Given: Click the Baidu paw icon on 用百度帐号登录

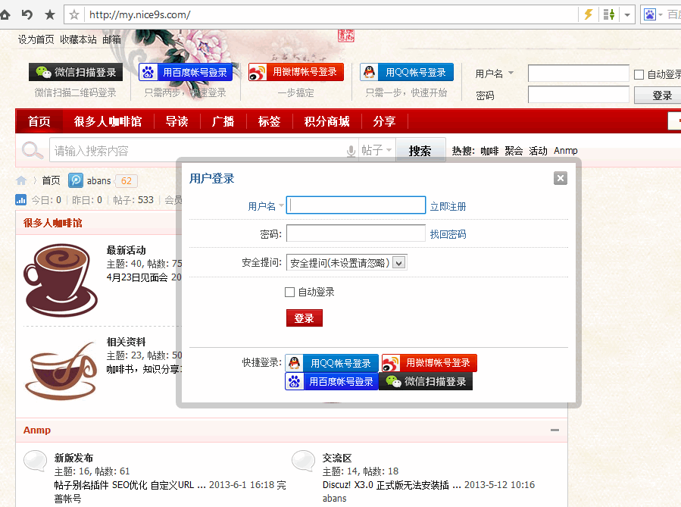Looking at the screenshot, I should click(294, 381).
